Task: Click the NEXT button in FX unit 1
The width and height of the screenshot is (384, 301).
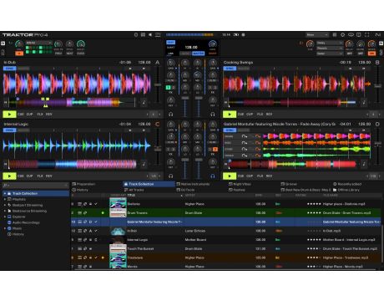Action: 69,54
